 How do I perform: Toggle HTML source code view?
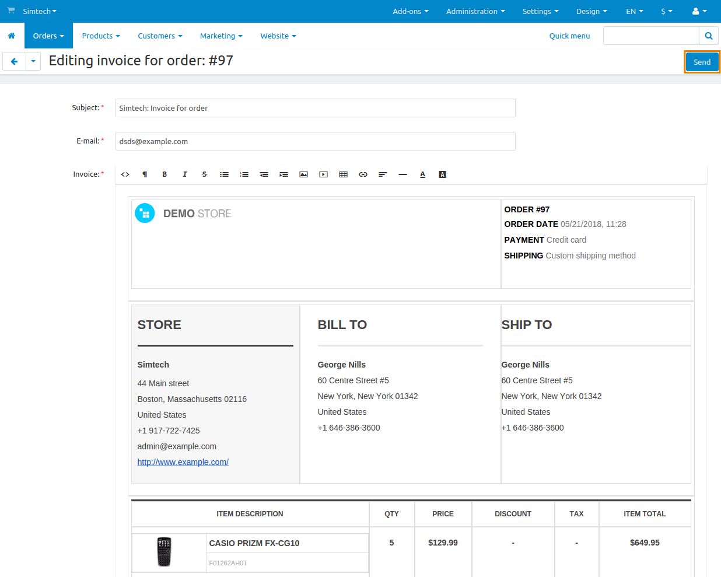pyautogui.click(x=125, y=174)
